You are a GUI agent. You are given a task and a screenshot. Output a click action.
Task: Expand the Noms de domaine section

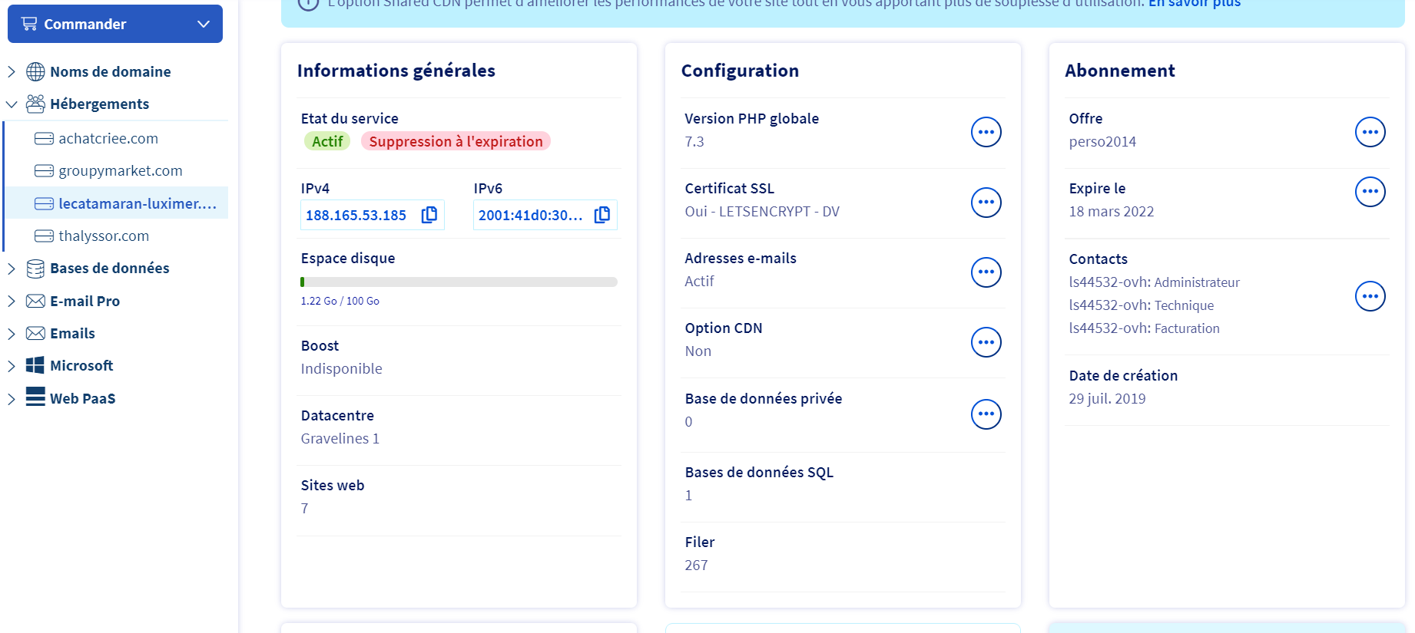tap(12, 71)
